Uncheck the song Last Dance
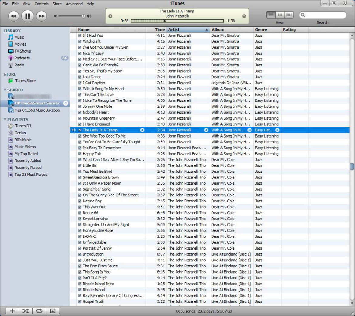Viewport: 355px width, 316px height. tap(80, 77)
